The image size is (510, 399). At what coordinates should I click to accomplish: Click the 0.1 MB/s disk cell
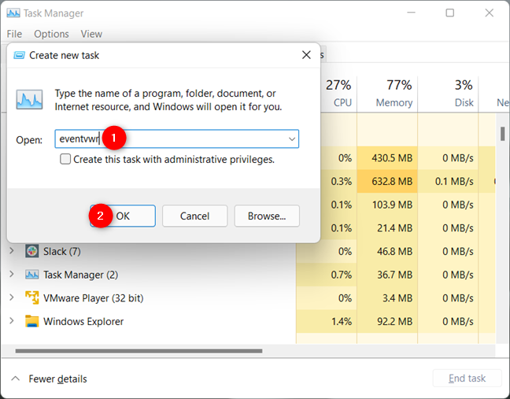click(x=448, y=181)
